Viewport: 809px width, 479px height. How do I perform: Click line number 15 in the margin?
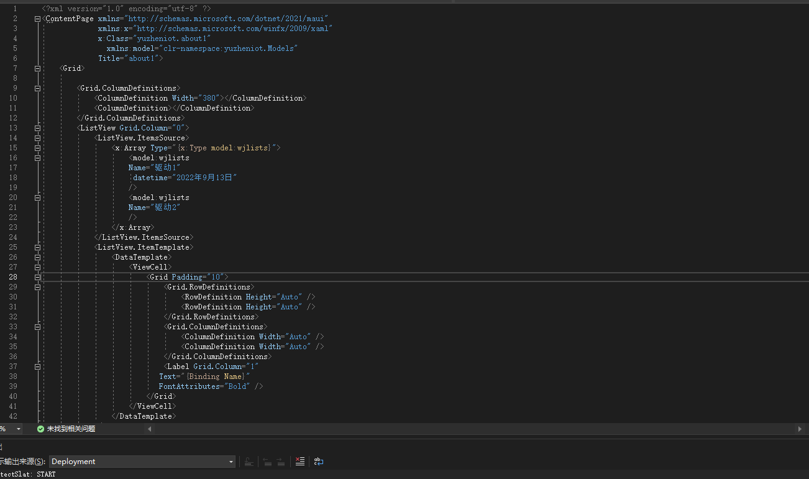pos(13,148)
